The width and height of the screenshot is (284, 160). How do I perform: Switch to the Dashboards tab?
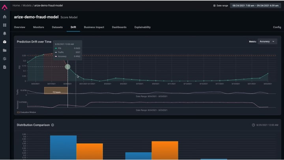coord(119,27)
